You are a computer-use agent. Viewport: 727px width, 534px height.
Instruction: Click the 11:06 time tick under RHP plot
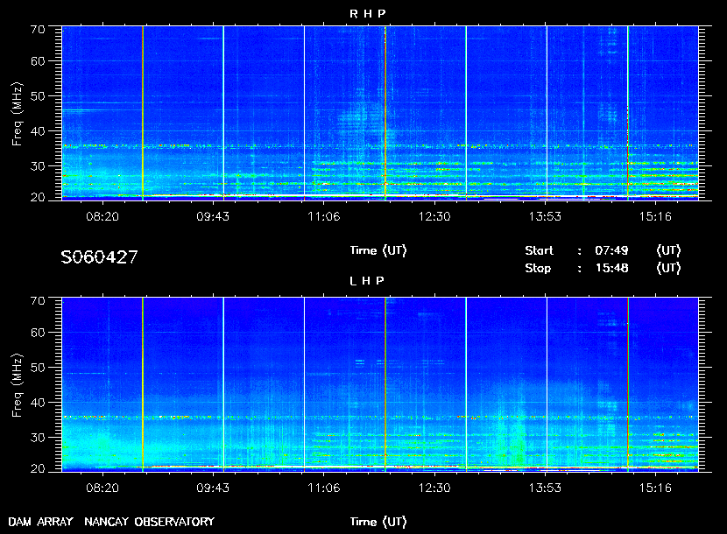pyautogui.click(x=323, y=216)
